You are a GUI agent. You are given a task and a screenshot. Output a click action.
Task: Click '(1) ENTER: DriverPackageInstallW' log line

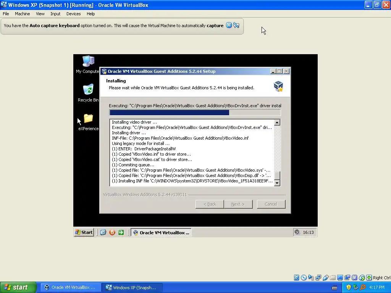tap(144, 149)
